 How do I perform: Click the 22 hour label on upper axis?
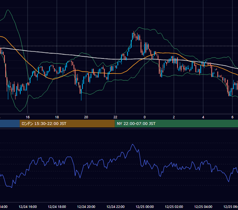pos(115,117)
